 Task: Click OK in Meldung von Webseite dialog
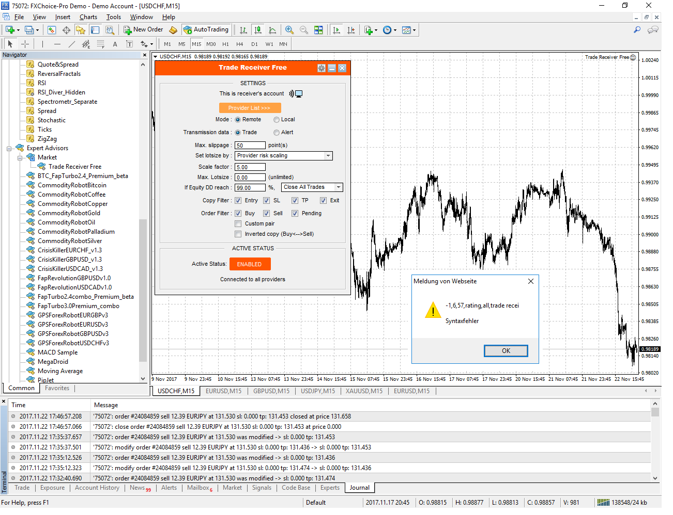pos(506,351)
